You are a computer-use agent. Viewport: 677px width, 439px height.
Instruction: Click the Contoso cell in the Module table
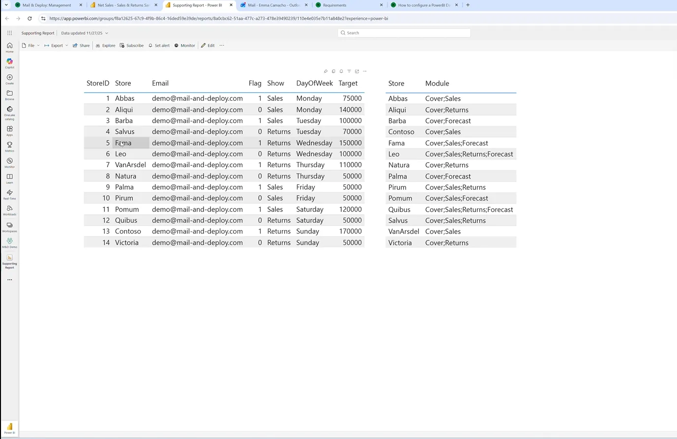click(x=401, y=132)
